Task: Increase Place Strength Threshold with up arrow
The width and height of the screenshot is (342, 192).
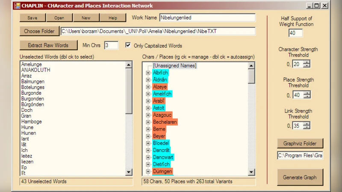Action: (x=307, y=93)
